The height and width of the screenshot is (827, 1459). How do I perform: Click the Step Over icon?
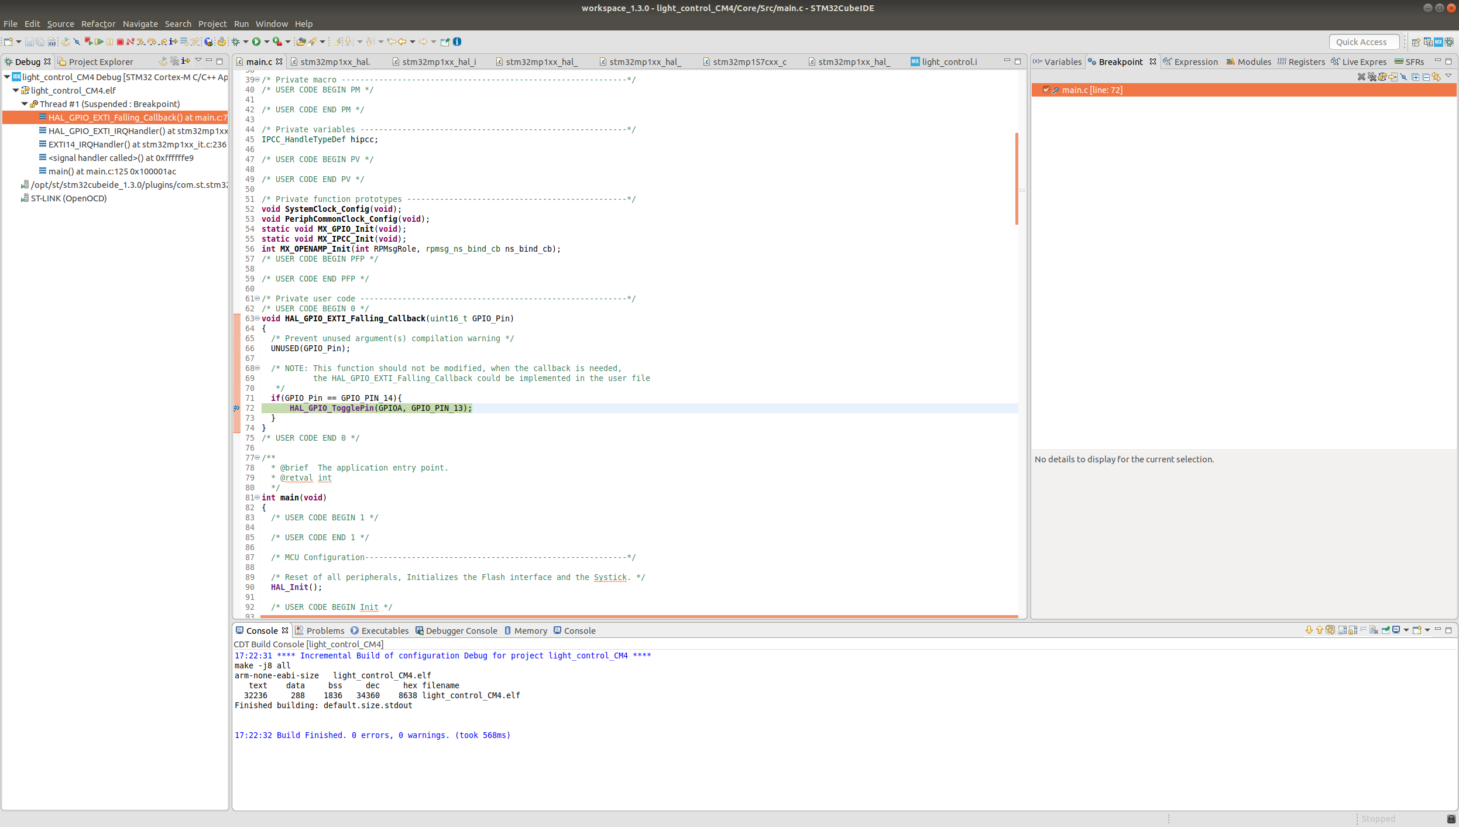(152, 42)
